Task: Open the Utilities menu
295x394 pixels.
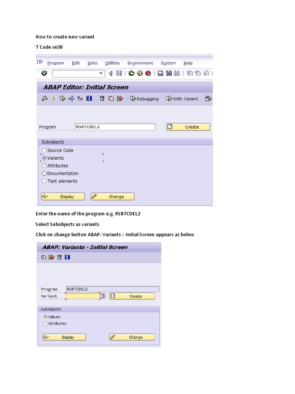Action: coord(113,63)
